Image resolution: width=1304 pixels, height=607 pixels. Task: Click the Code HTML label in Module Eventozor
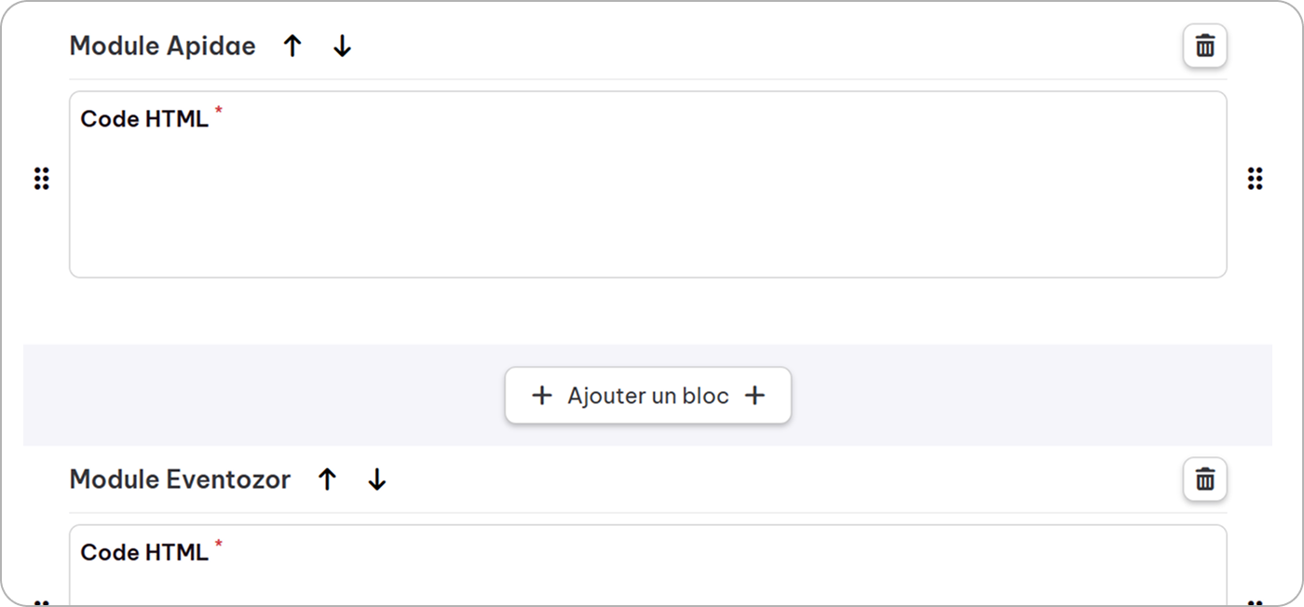pos(144,552)
